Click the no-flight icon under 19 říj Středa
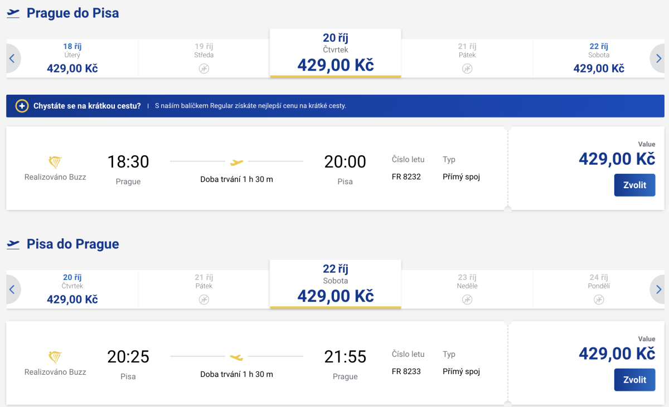 tap(204, 68)
